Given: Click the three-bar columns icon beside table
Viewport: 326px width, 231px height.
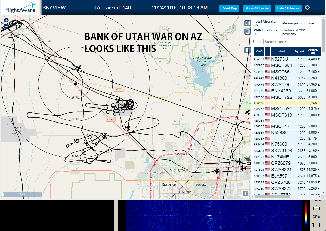Looking at the screenshot, I should [x=247, y=50].
